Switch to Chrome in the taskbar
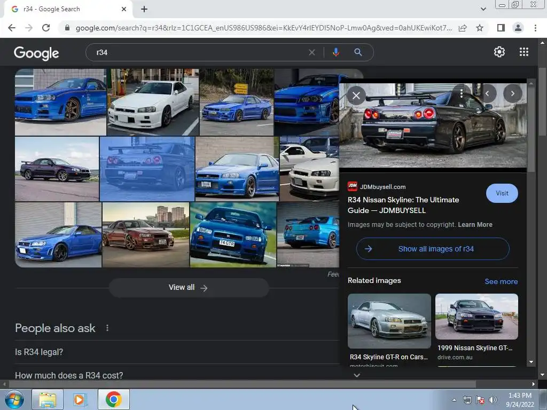 pos(114,399)
